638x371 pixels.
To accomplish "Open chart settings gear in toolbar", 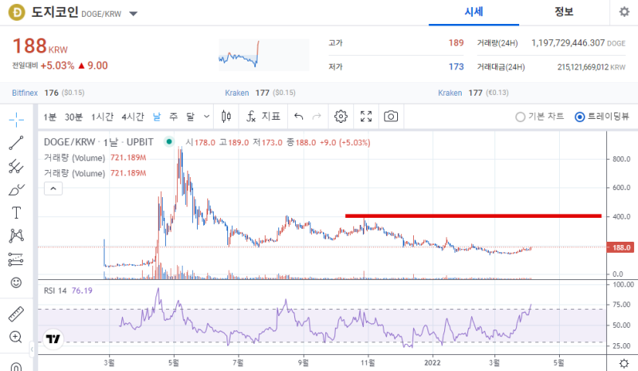I will (341, 116).
